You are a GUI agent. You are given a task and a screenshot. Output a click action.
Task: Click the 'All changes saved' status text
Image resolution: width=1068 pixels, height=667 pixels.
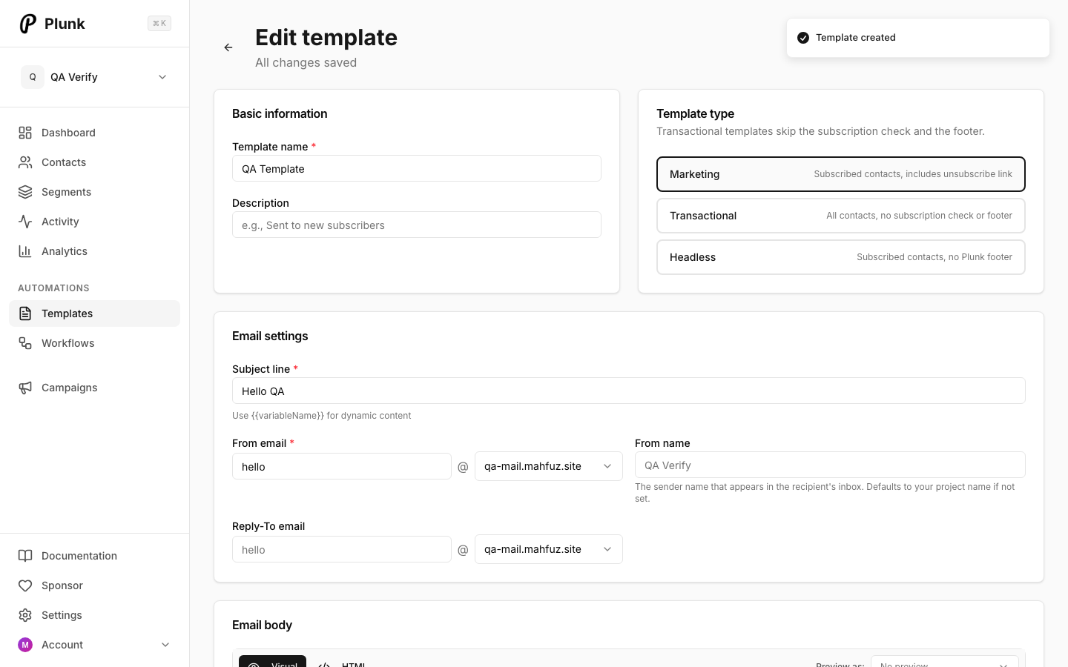pyautogui.click(x=306, y=63)
